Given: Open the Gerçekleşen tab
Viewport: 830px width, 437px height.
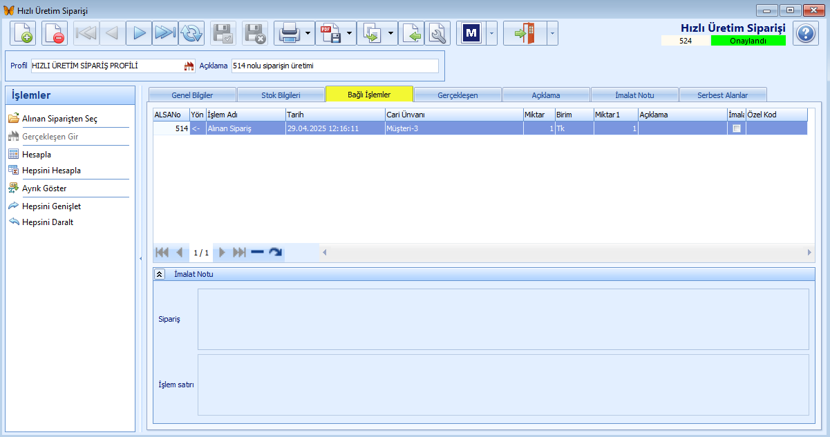Looking at the screenshot, I should coord(458,95).
